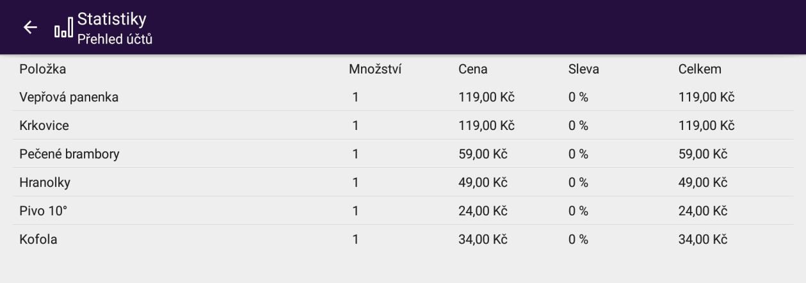Select the Pivo 10° row
806x283 pixels.
[44, 211]
